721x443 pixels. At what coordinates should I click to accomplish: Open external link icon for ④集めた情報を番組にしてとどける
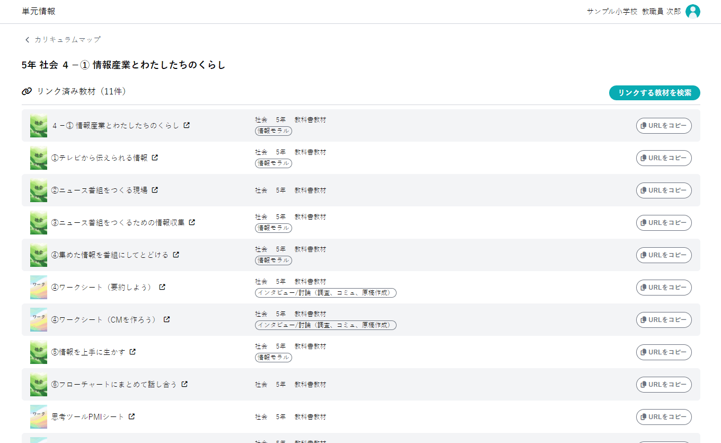pyautogui.click(x=176, y=255)
